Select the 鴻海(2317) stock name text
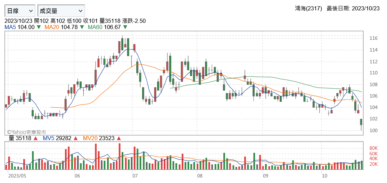387x183 pixels. [308, 9]
